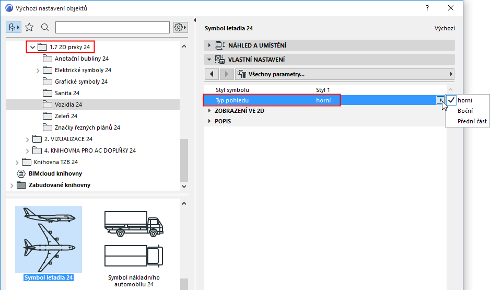Close the Výchozí nastavení objektů dialog
Image resolution: width=491 pixels, height=290 pixels.
pyautogui.click(x=451, y=8)
